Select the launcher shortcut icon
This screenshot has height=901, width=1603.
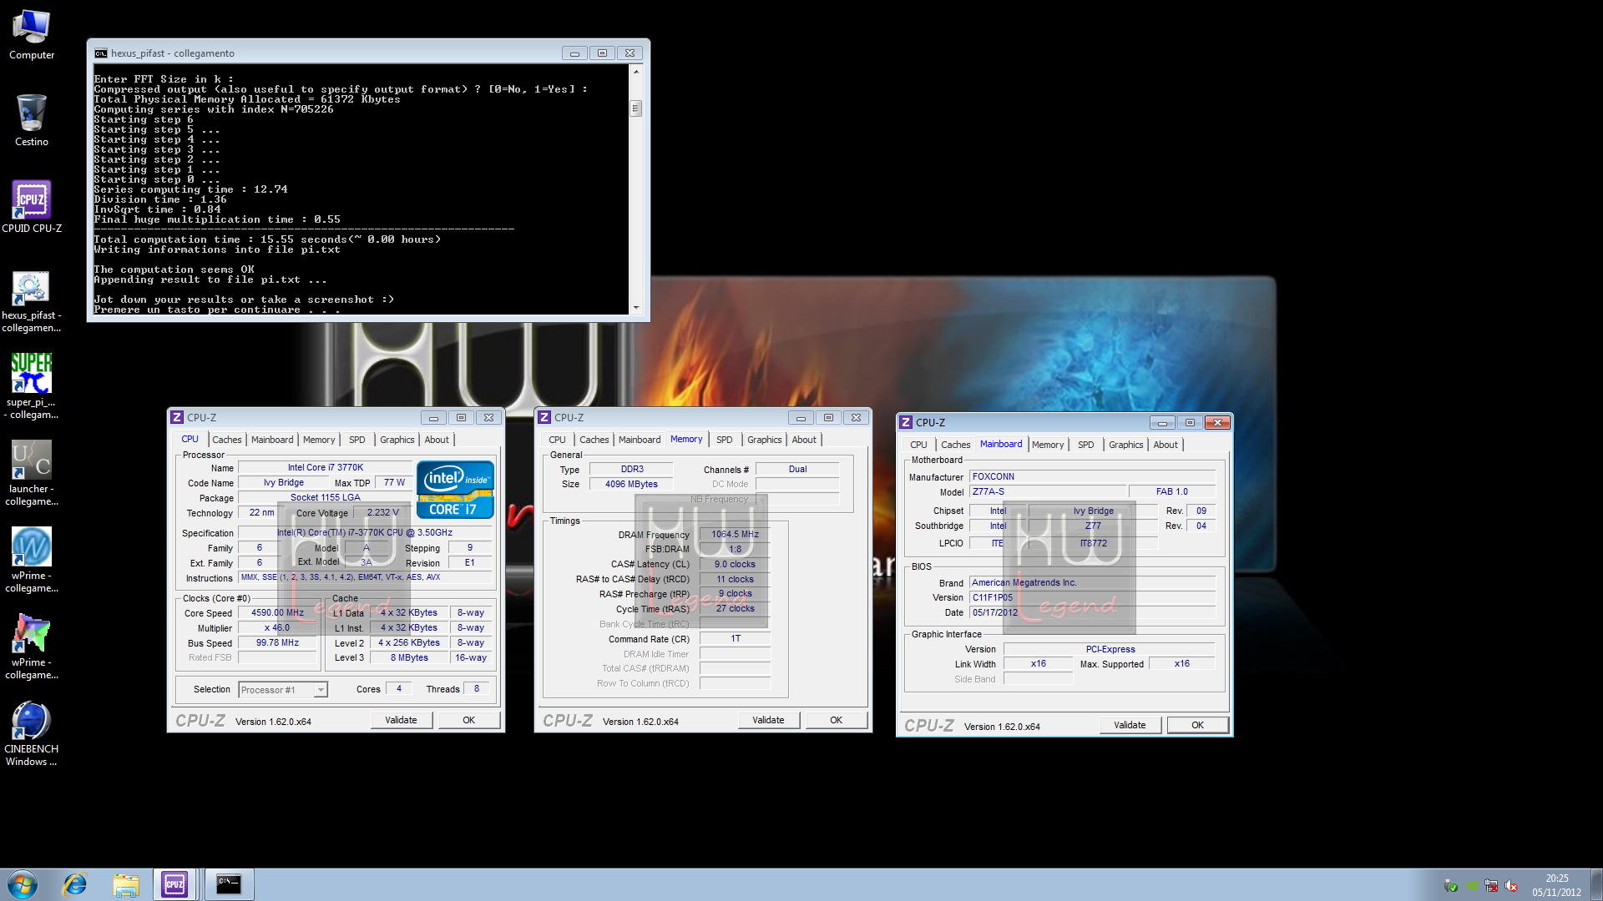(32, 473)
